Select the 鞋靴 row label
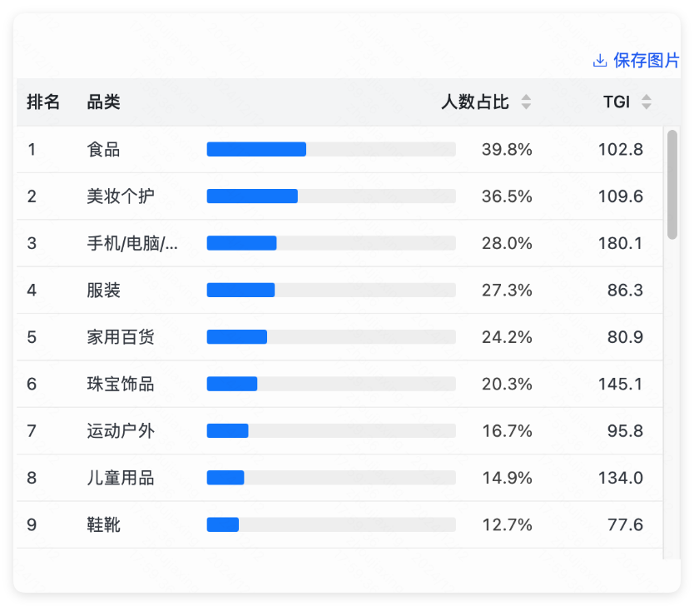 point(103,525)
